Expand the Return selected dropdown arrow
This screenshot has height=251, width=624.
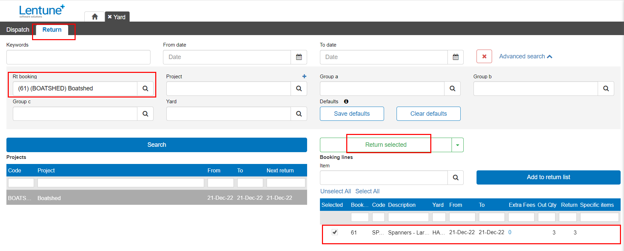coord(457,145)
